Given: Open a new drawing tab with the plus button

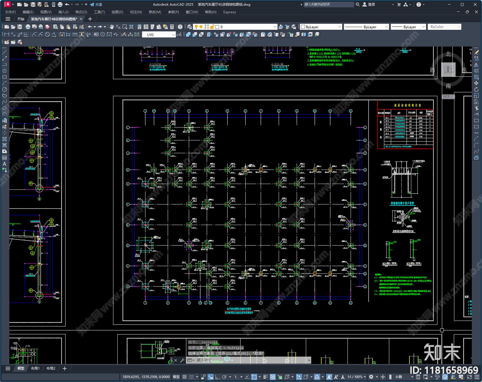Looking at the screenshot, I should (x=90, y=19).
